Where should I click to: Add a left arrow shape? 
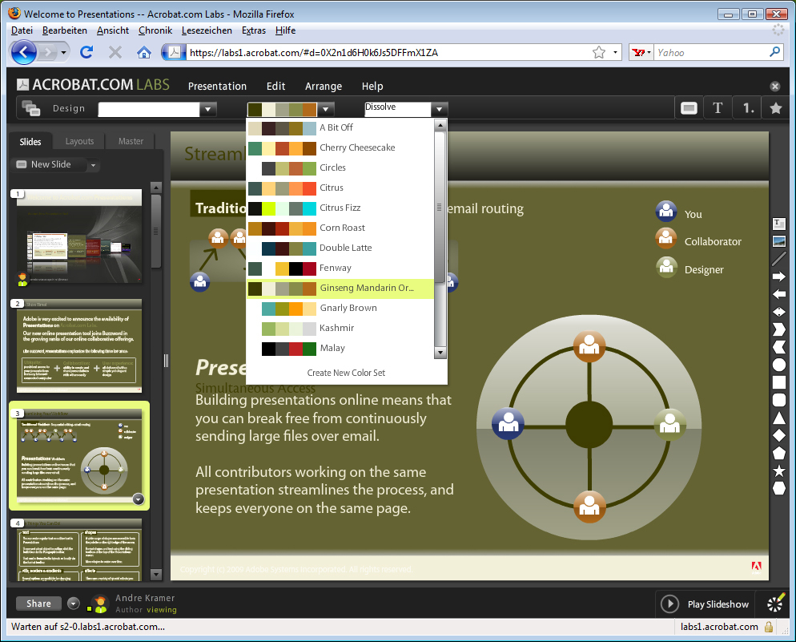778,294
